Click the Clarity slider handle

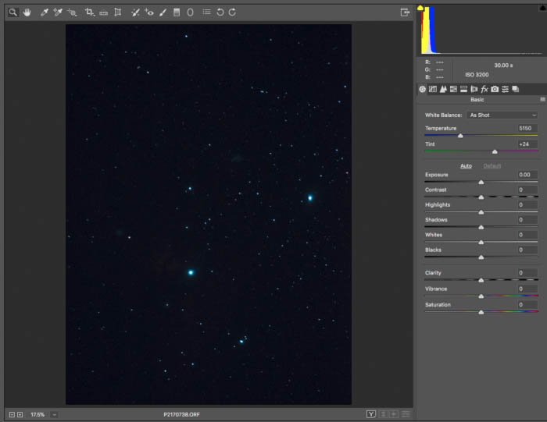481,280
